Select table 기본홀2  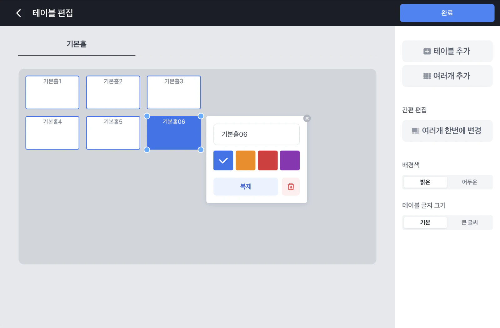click(113, 92)
